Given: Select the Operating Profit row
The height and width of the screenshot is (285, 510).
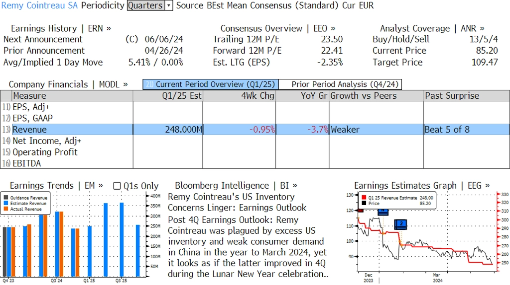Looking at the screenshot, I should tap(255, 152).
